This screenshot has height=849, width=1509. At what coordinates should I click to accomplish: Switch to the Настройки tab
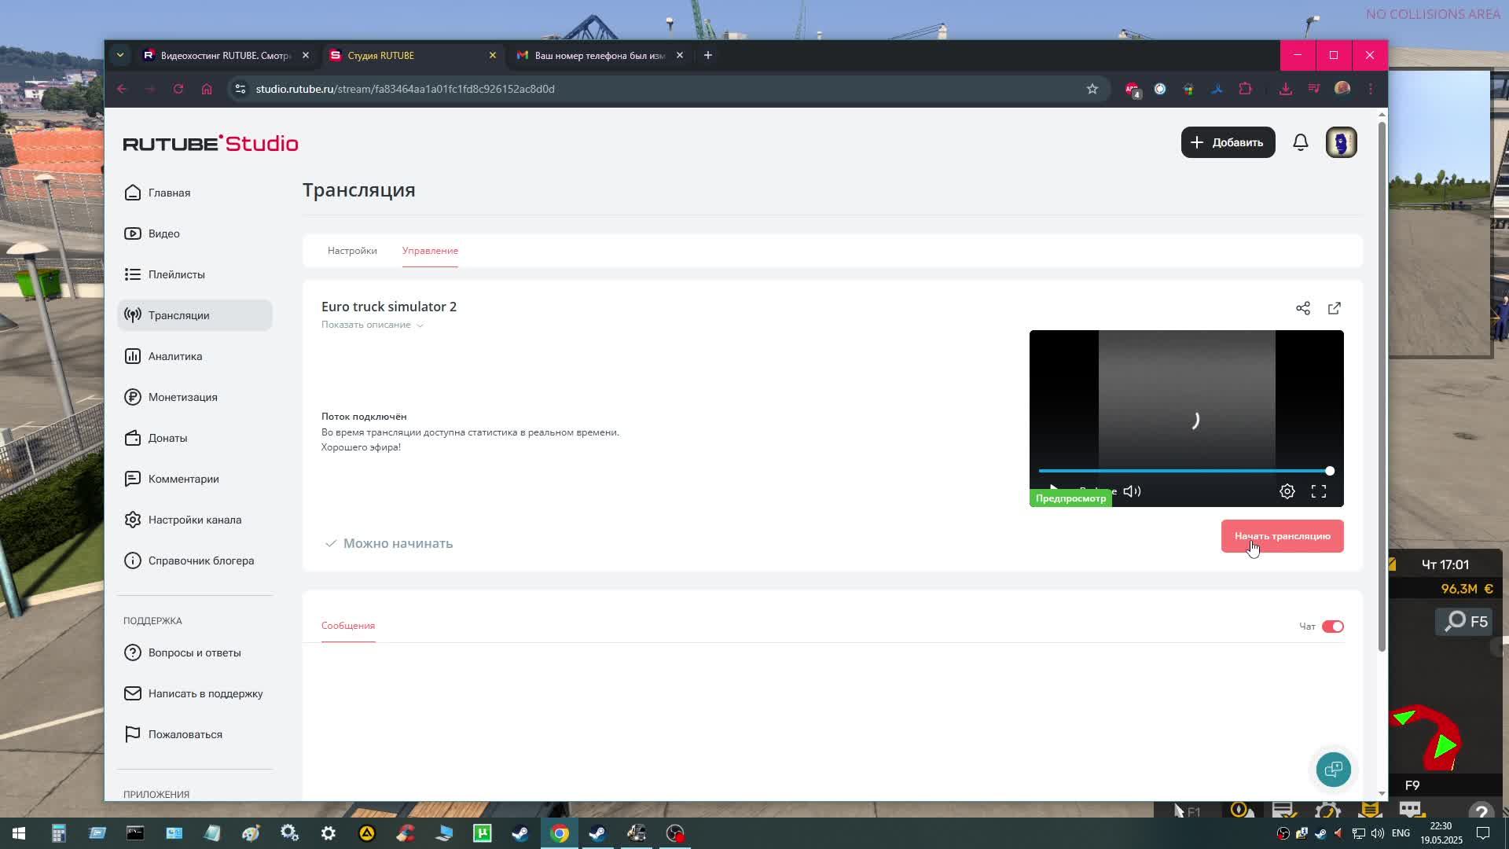pyautogui.click(x=352, y=251)
